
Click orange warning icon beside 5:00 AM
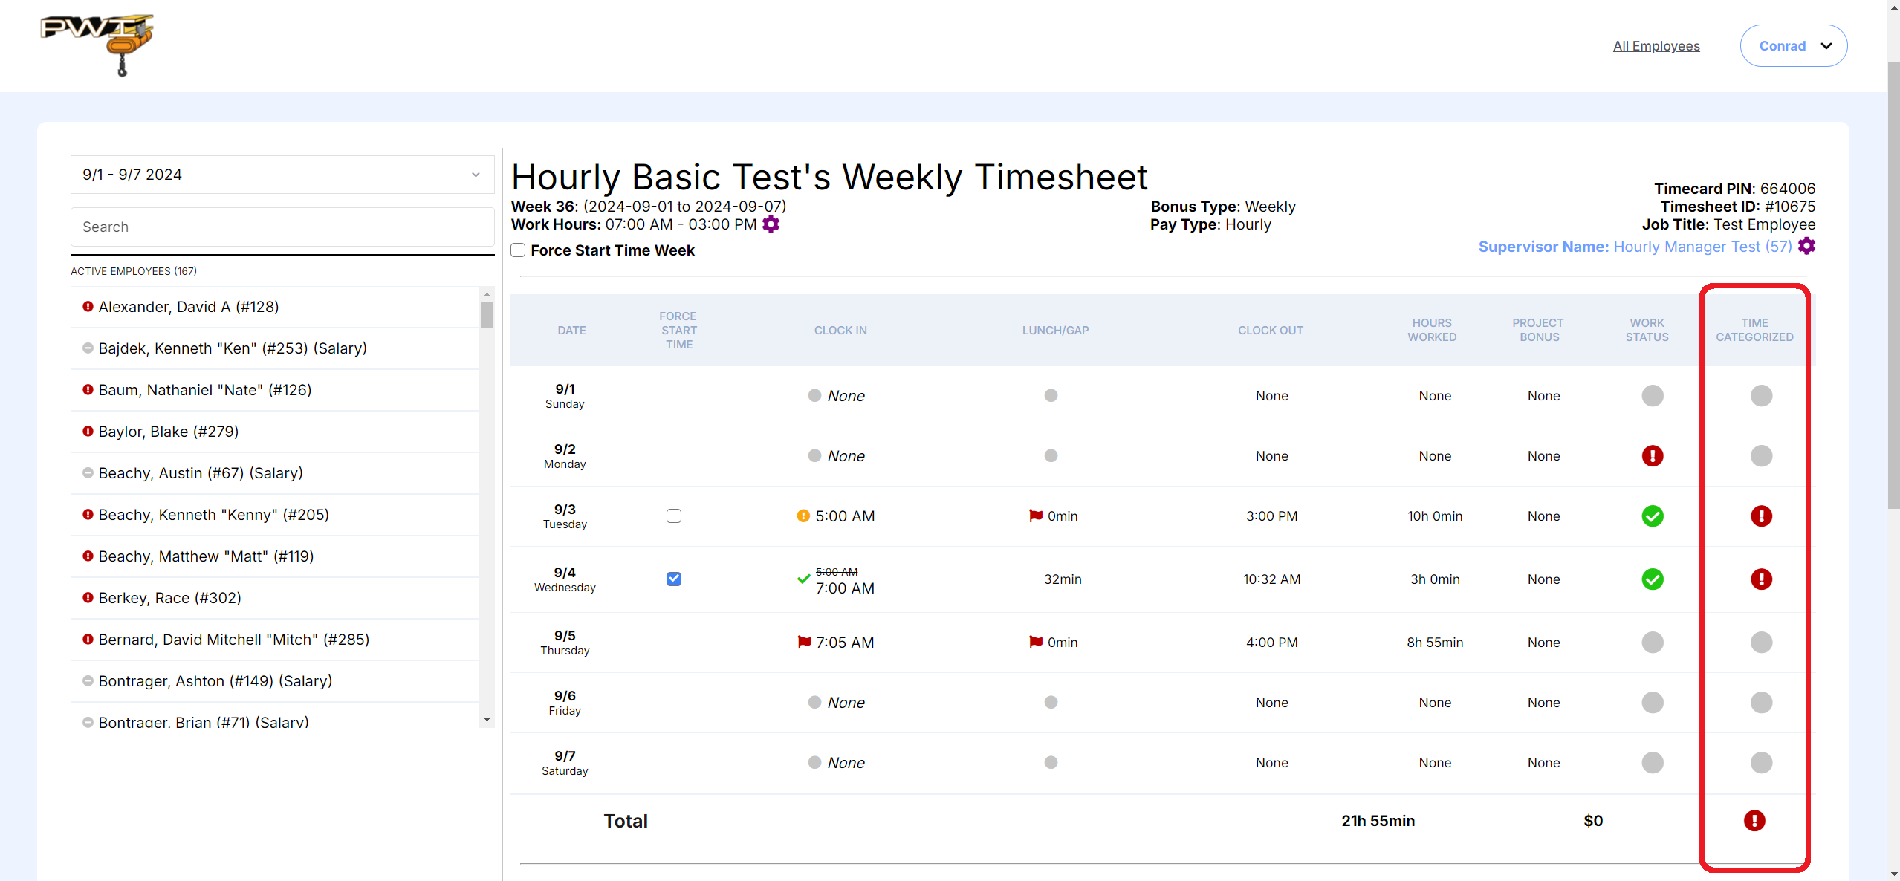803,516
